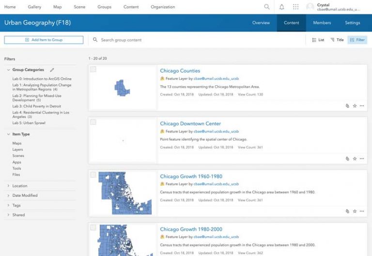Filter by Lab 4: Residential Clustering in Los Angeles

click(41, 115)
